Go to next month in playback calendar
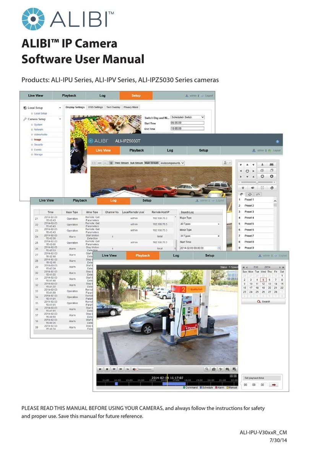Viewport: 309px width, 450px height. (x=280, y=267)
